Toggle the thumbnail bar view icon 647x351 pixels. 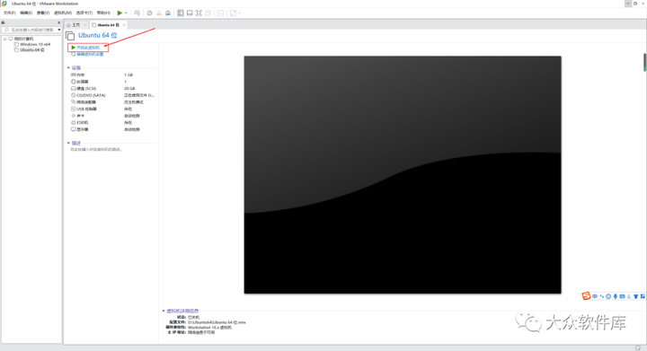click(190, 13)
